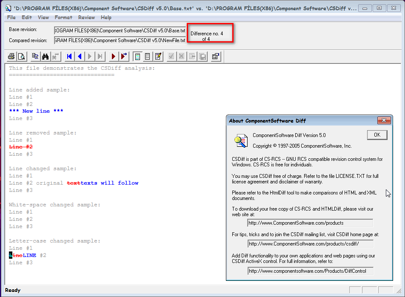Toggle the colored-lines document view icon
405x297 pixels.
coord(137,56)
